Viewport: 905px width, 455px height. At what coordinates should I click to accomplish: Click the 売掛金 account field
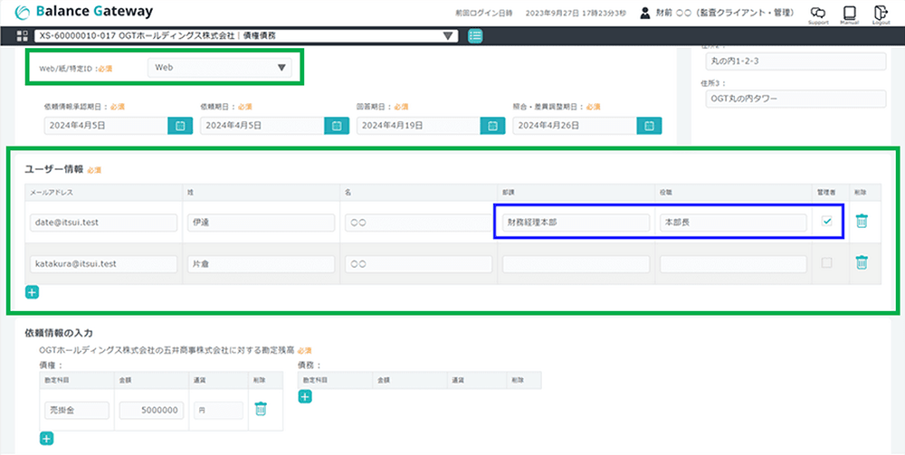[x=77, y=410]
